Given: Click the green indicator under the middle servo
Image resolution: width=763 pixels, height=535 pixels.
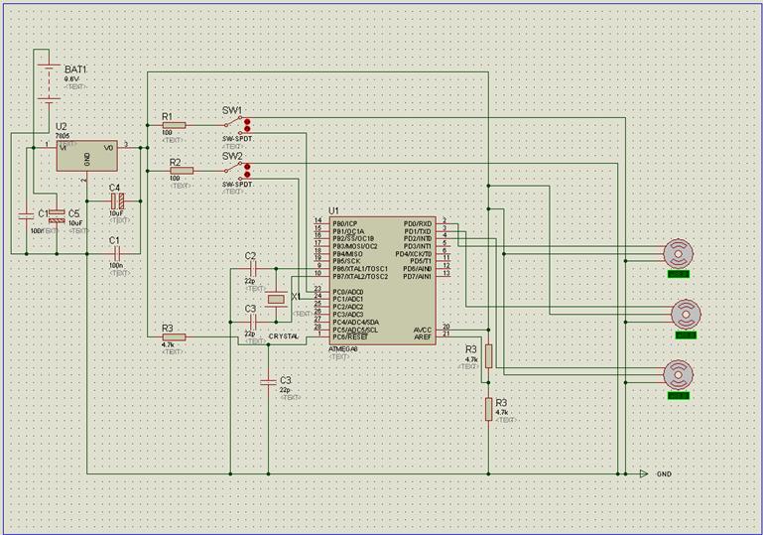Looking at the screenshot, I should click(x=687, y=334).
